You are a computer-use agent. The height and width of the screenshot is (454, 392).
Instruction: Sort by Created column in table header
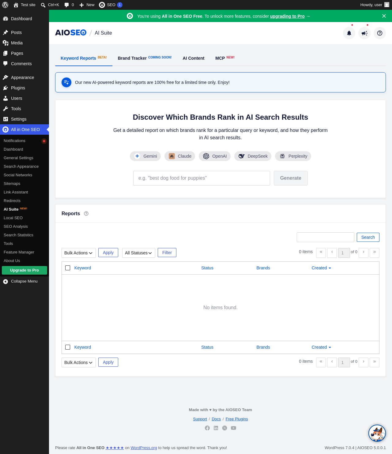(321, 268)
